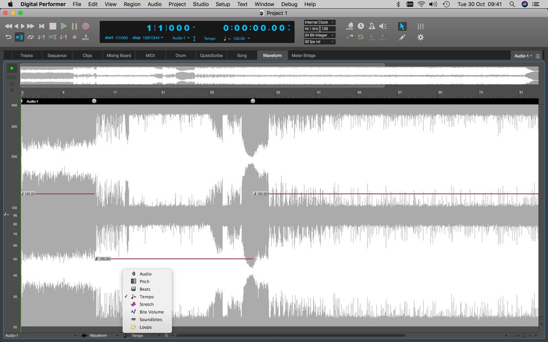Viewport: 548px width, 342px height.
Task: Select the pointer arrow tool
Action: tap(402, 26)
